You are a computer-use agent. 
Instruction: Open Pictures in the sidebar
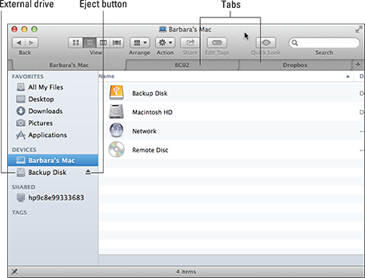(x=53, y=123)
